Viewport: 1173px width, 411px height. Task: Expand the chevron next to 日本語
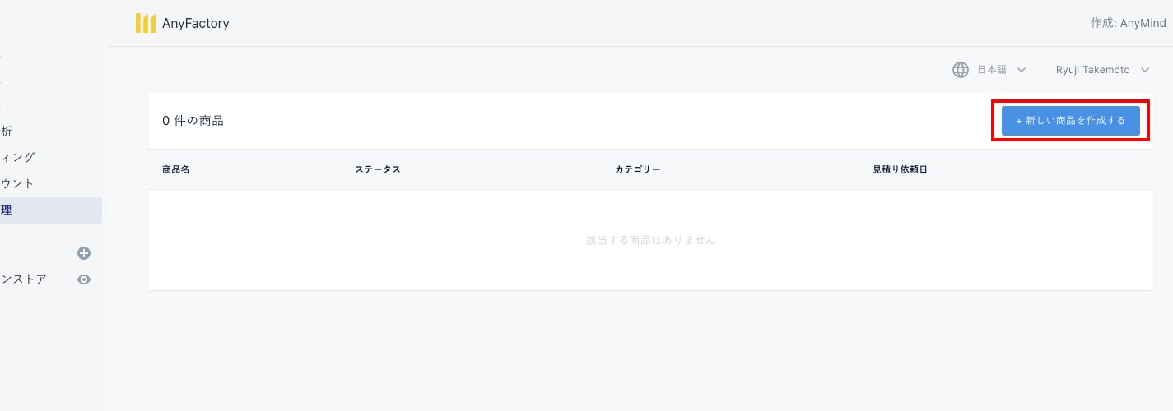pos(1022,70)
